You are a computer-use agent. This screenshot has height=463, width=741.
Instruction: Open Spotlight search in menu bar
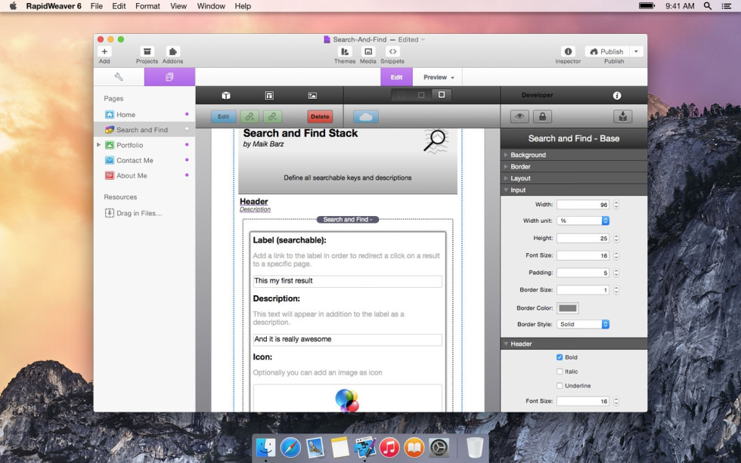[x=708, y=5]
